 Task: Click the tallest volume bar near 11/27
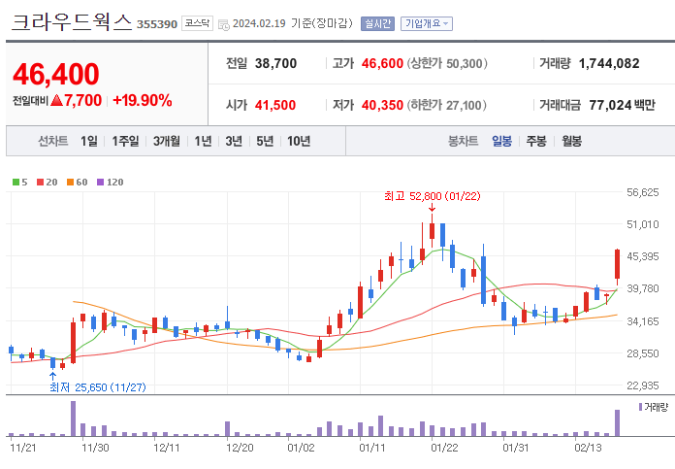pos(73,419)
